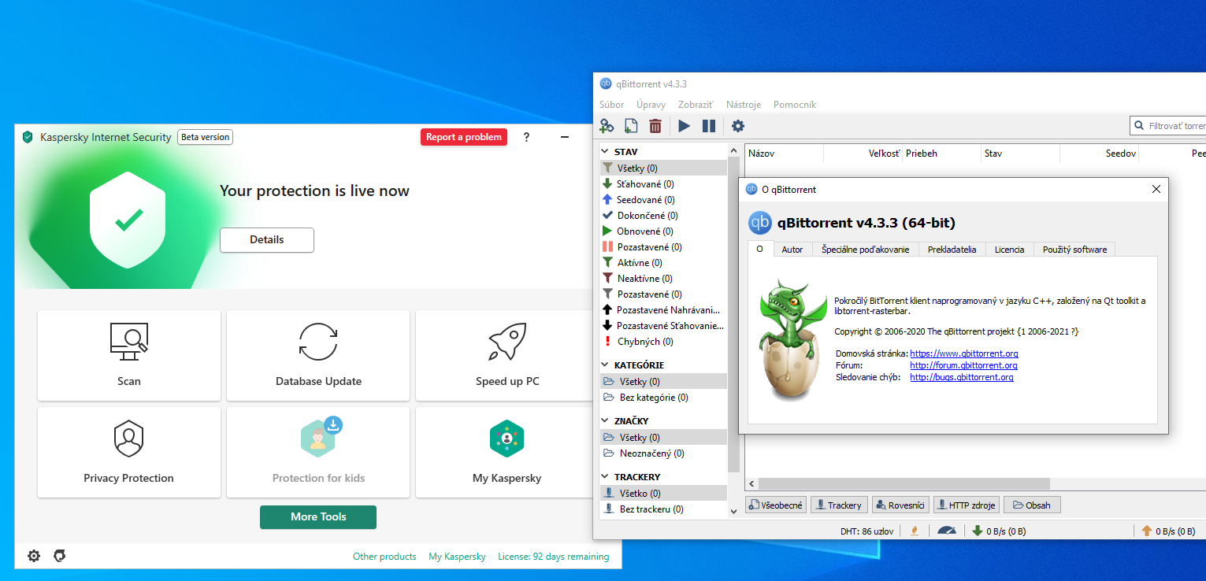
Task: Open the bugs.qbittorrent.org link
Action: point(962,377)
